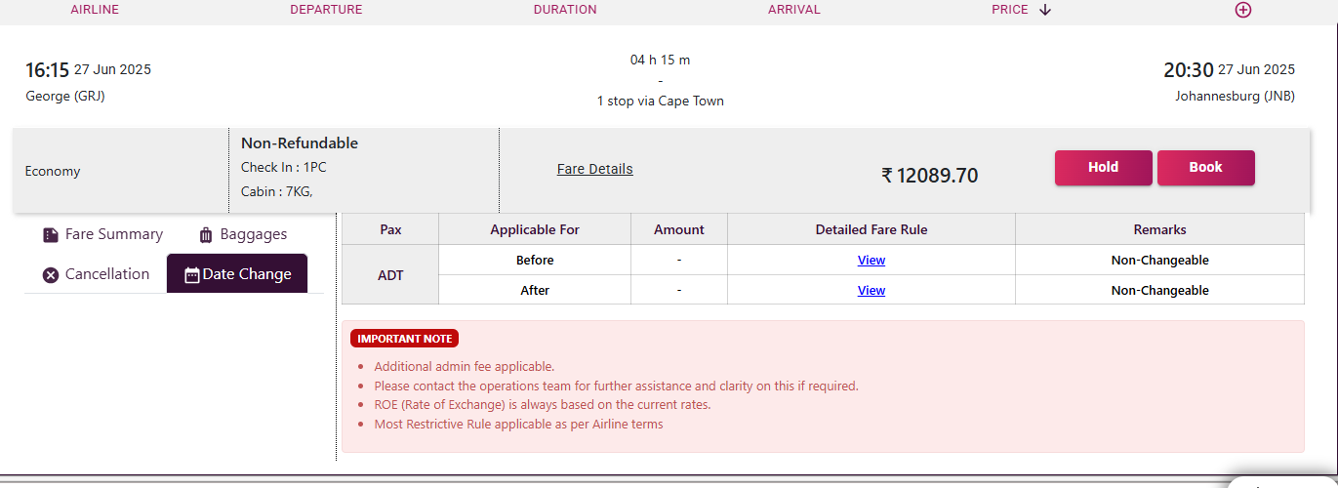Switch to the Cancellation tab
1338x488 pixels.
click(x=96, y=274)
